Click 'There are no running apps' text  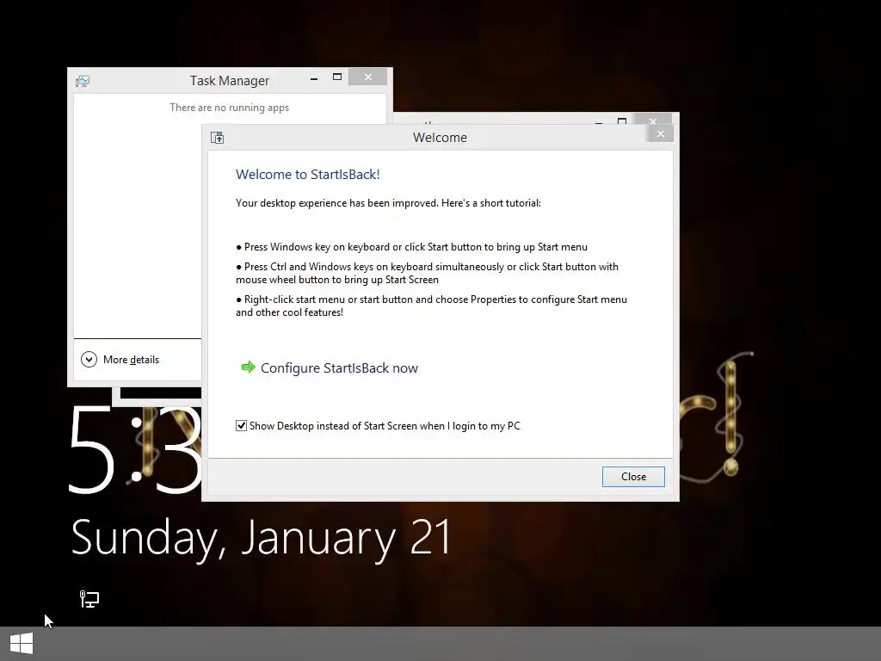[x=229, y=108]
